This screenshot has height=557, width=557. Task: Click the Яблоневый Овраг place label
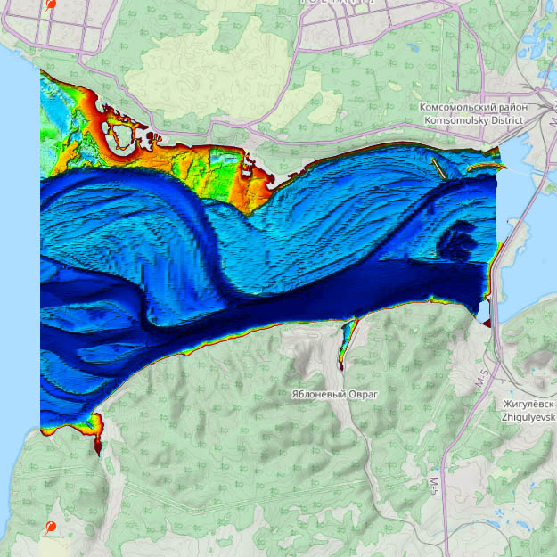tap(335, 393)
